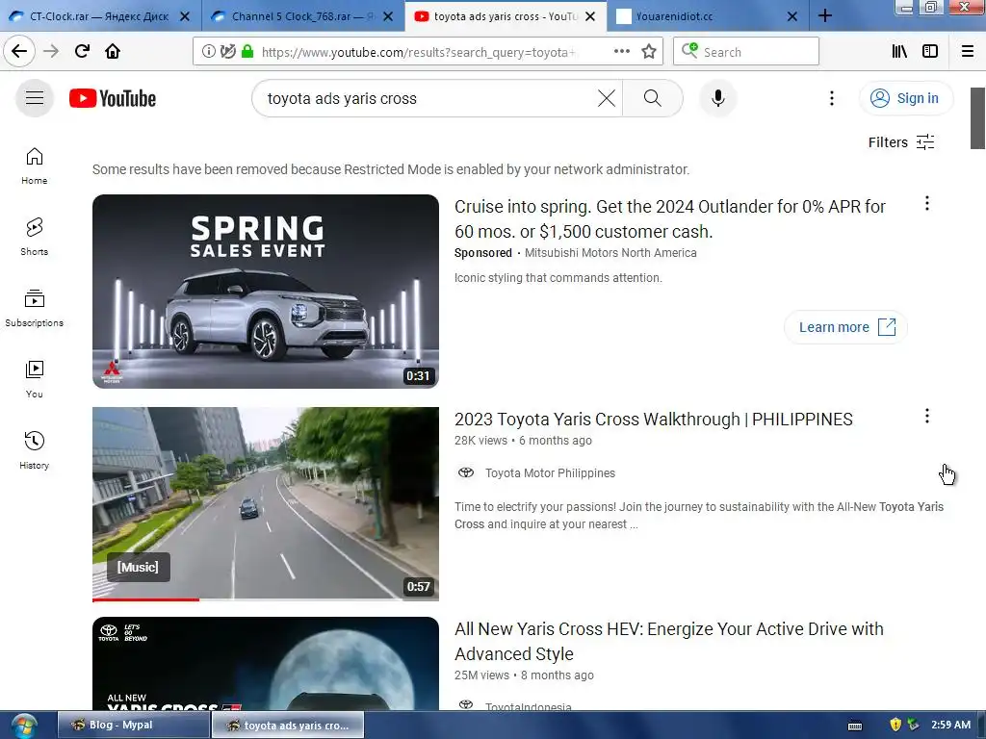Viewport: 986px width, 739px height.
Task: Open tracking protection shield icon
Action: point(227,52)
